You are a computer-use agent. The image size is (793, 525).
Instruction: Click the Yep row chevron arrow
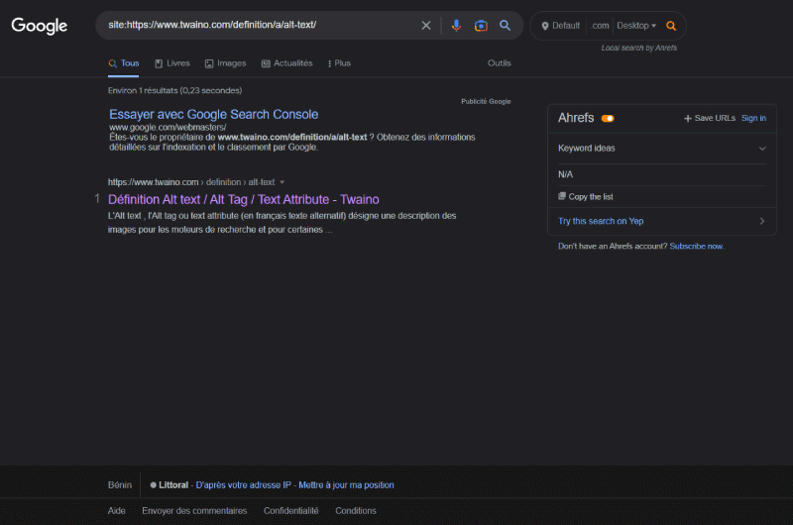762,221
